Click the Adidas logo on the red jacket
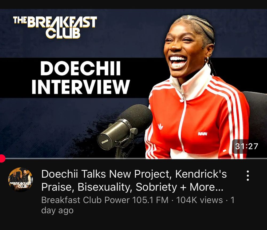Image resolution: width=267 pixels, height=230 pixels. pos(160,127)
